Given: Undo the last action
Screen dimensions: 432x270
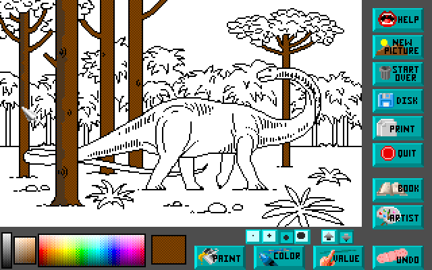Looking at the screenshot, I should coord(397,257).
